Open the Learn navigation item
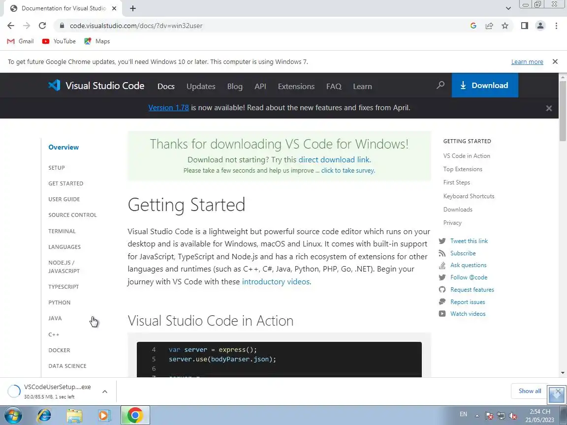The image size is (567, 425). click(362, 87)
